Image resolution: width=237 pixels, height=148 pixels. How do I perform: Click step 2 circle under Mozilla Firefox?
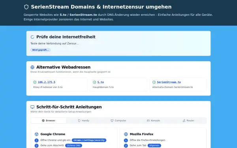coord(126,146)
